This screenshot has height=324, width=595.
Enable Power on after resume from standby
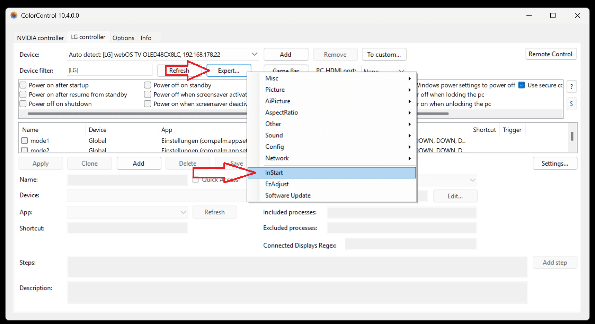(23, 94)
